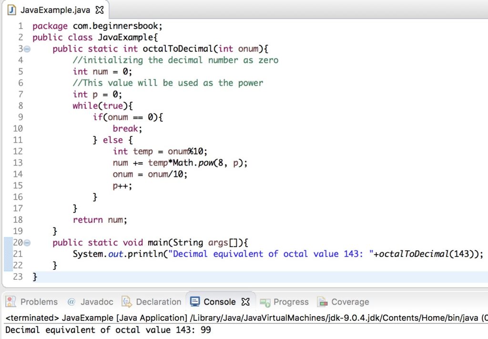Collapse the main method at line 20
The height and width of the screenshot is (339, 488).
(27, 243)
